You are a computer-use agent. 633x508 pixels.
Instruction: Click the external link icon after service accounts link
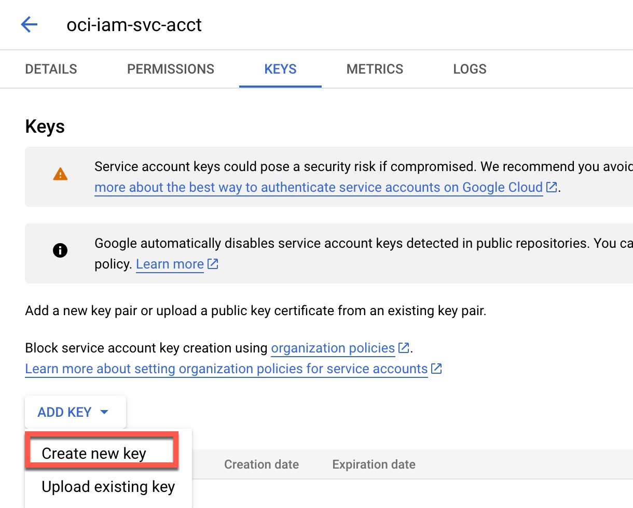pyautogui.click(x=436, y=369)
